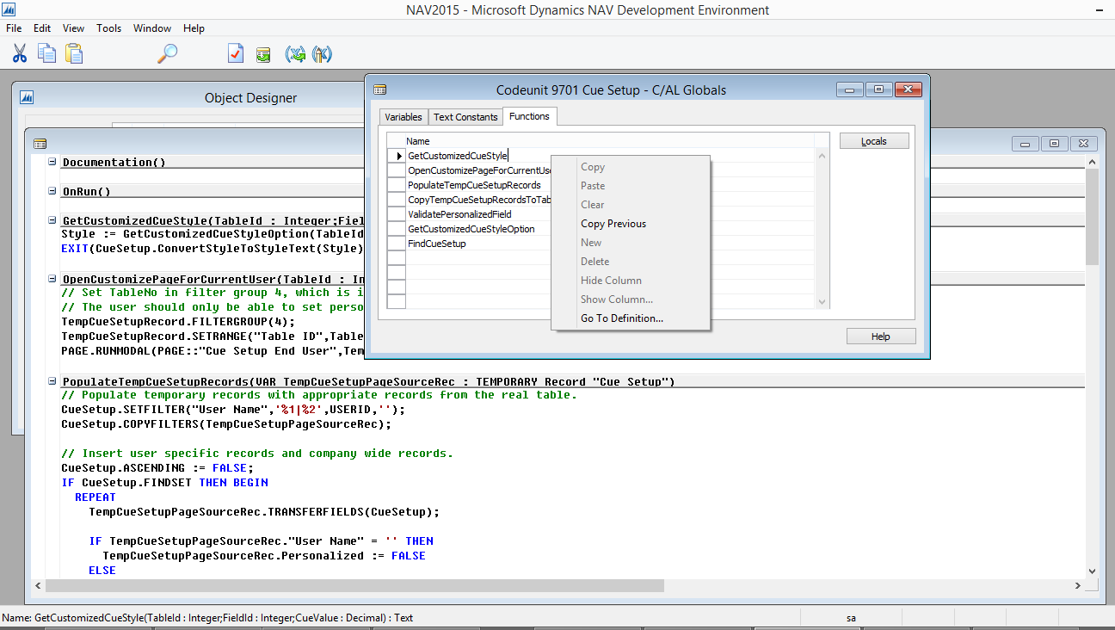Open the Edit menu
Screen dimensions: 1115x630
click(x=42, y=28)
